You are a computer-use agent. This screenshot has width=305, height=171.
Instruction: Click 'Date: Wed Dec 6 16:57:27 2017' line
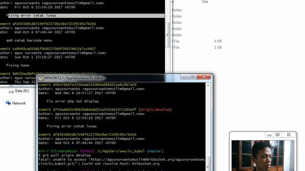[x=77, y=93]
